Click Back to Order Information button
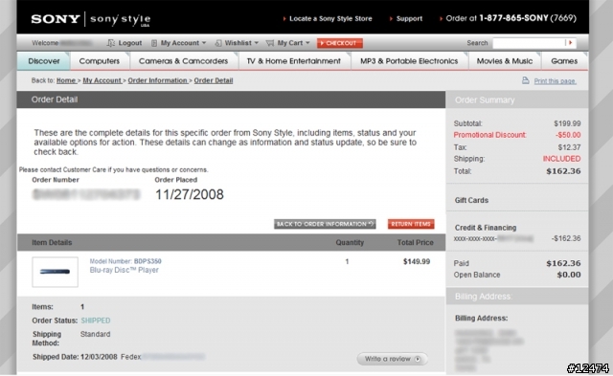The image size is (613, 376). click(x=325, y=224)
